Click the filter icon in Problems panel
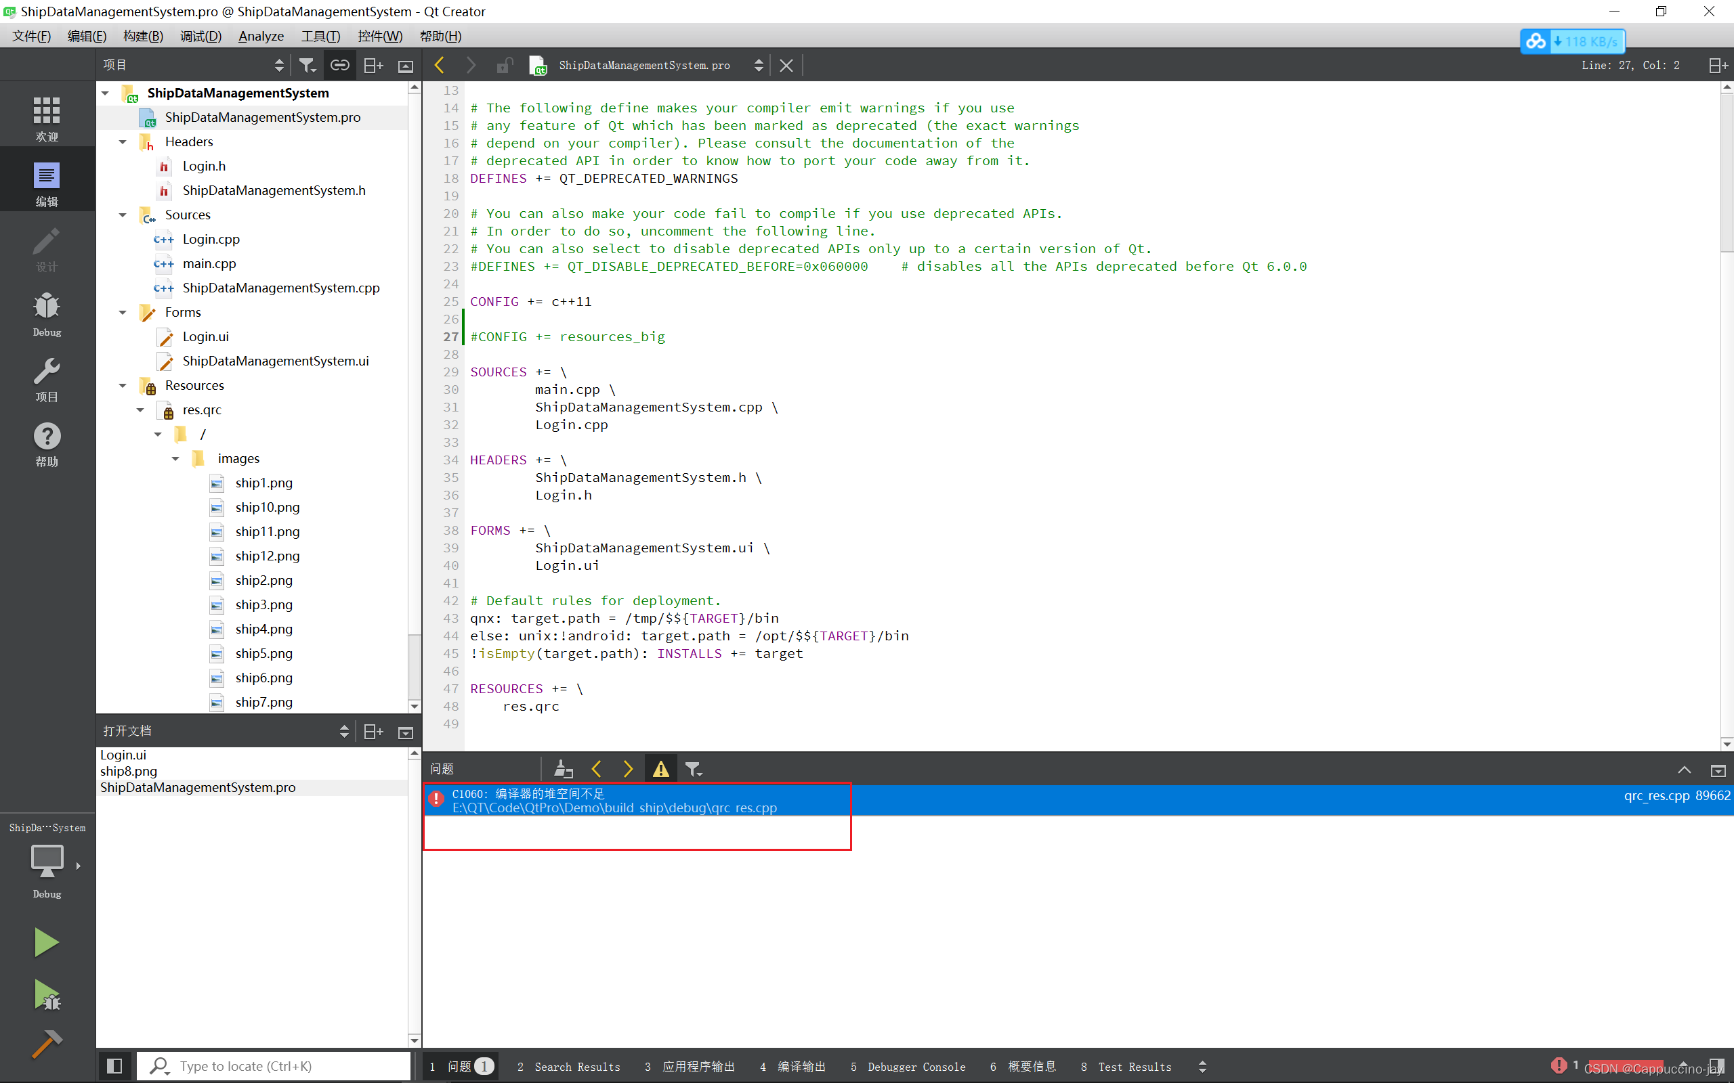1734x1083 pixels. [x=694, y=768]
